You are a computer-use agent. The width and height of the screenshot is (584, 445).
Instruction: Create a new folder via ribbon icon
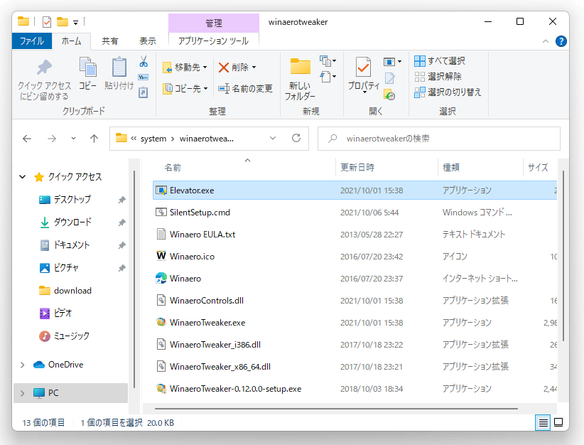301,67
